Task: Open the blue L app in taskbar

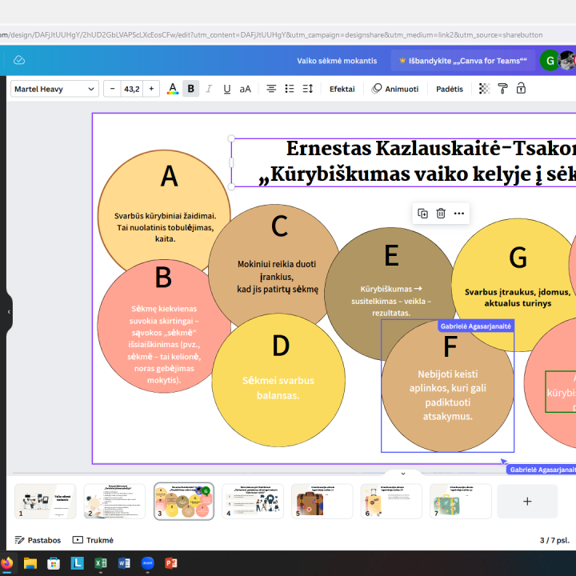Action: point(77,563)
